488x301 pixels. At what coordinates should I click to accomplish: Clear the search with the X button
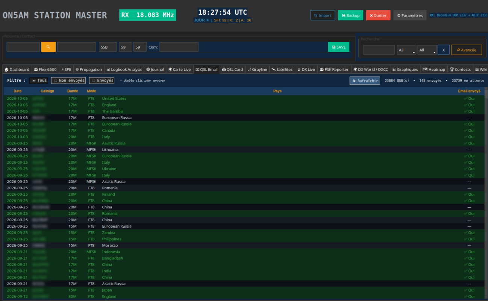444,50
